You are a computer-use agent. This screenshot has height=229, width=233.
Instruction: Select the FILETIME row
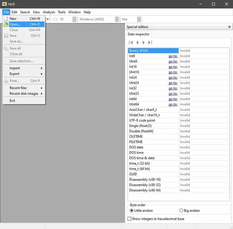click(x=178, y=142)
